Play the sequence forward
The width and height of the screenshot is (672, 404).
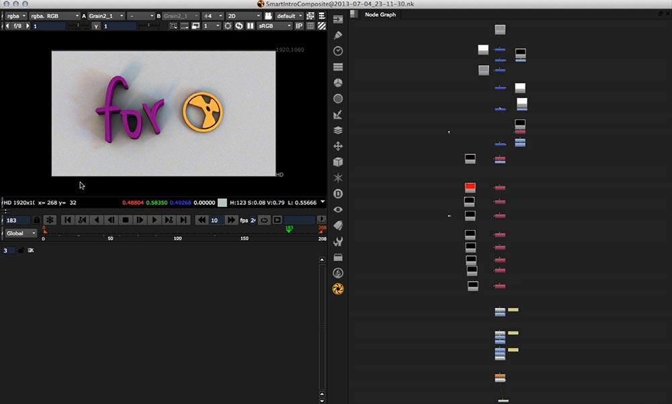[155, 220]
